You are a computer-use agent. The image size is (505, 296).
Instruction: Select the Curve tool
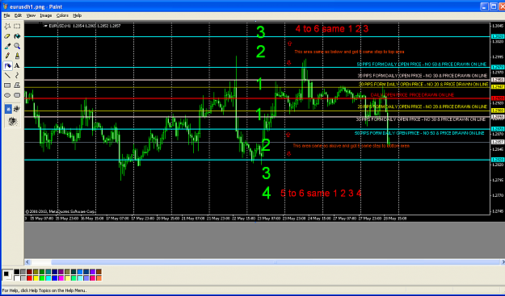point(17,76)
